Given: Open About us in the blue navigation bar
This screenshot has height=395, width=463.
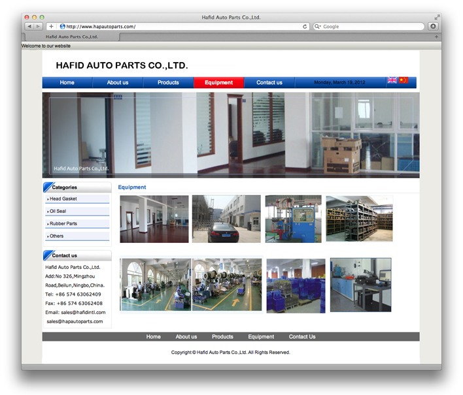Looking at the screenshot, I should tap(118, 82).
